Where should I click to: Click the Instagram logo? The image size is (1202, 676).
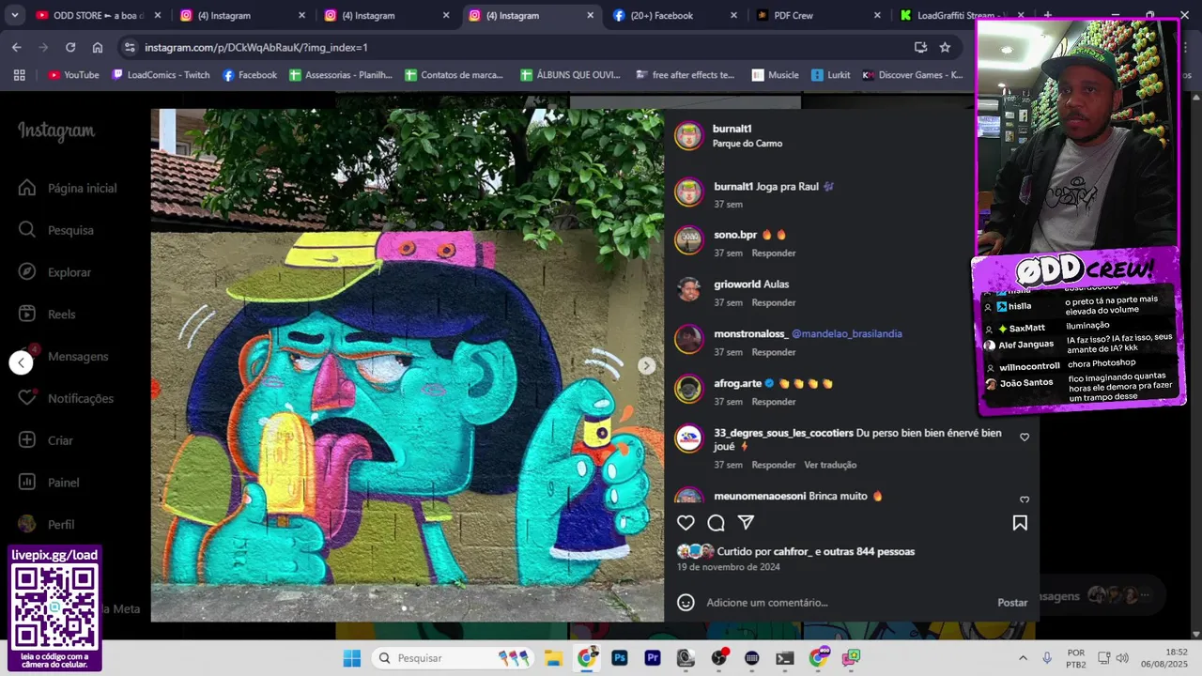point(56,131)
